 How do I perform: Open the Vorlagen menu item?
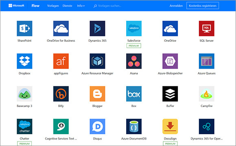(53, 6)
